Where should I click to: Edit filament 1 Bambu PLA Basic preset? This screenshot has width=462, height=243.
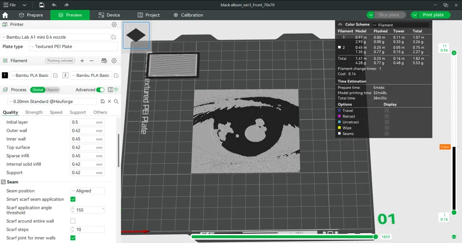(x=55, y=75)
